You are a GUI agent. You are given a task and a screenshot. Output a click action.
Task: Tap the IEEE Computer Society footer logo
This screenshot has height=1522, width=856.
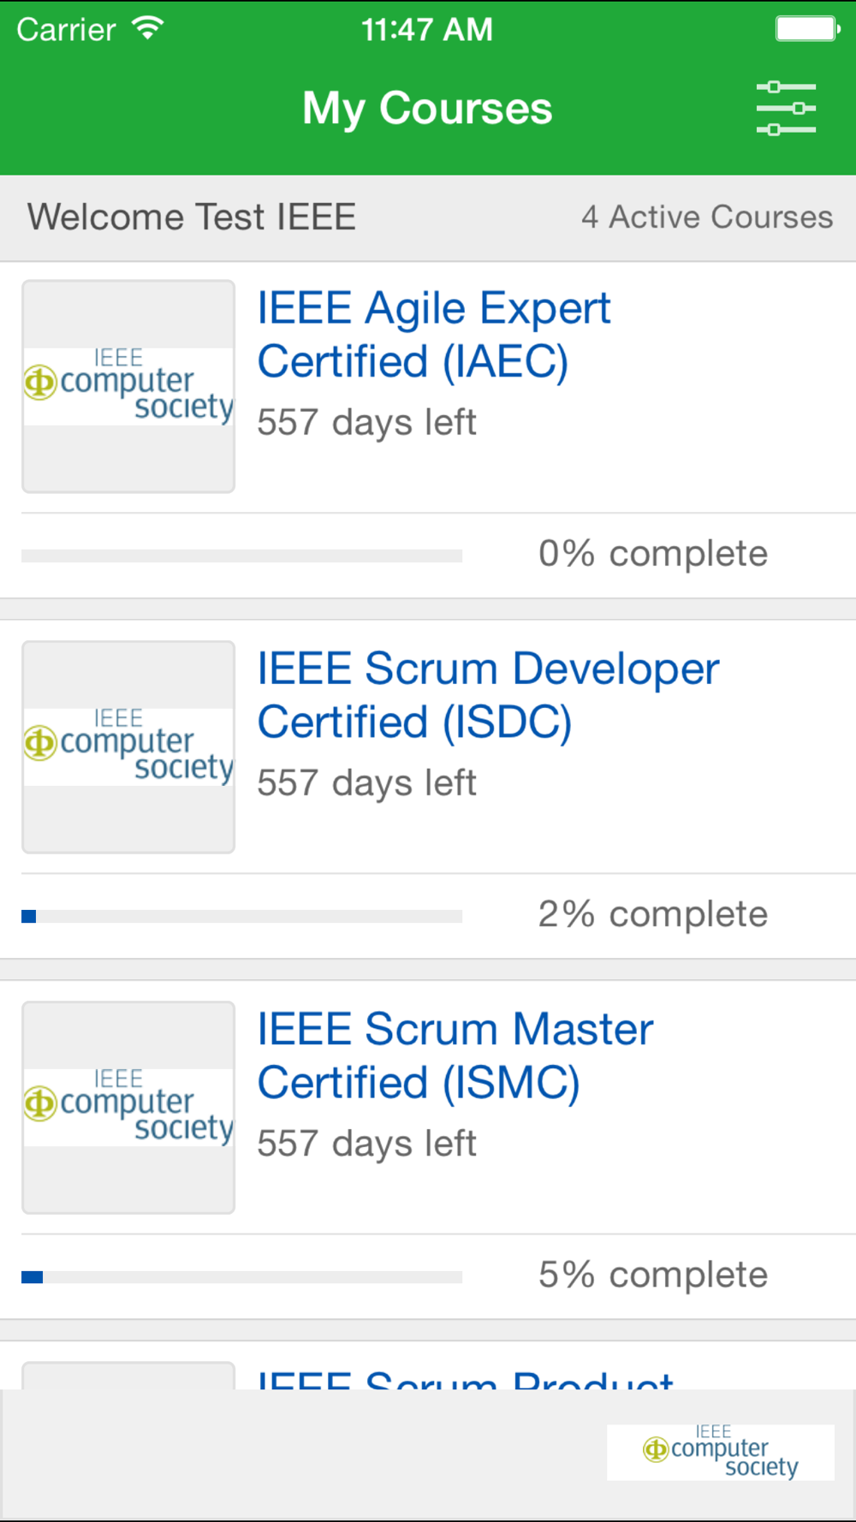(721, 1452)
